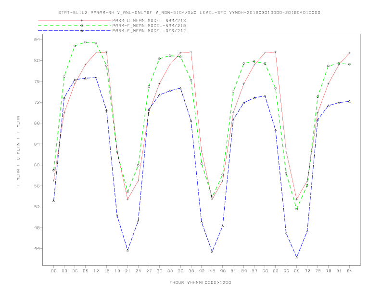
Task: Click forecast hour tick label 36
Action: click(180, 271)
